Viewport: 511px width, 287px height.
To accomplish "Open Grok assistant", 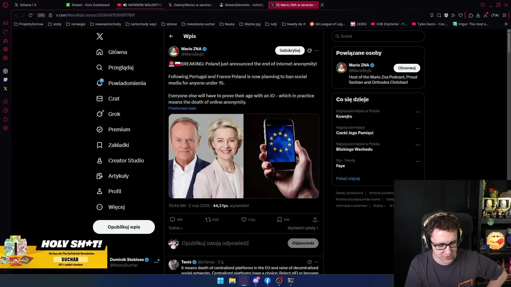I will (108, 114).
